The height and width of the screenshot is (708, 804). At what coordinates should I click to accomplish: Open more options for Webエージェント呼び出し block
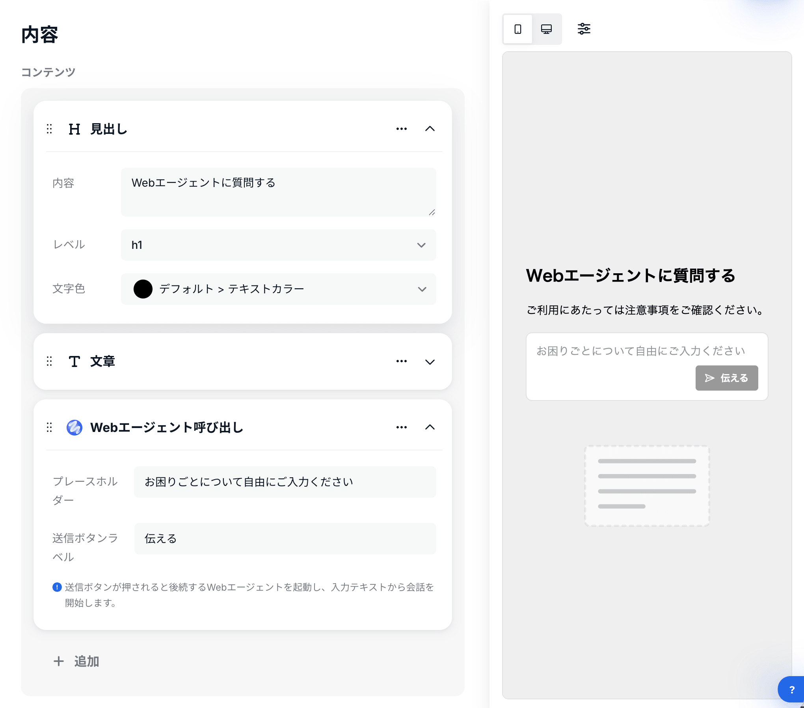401,427
